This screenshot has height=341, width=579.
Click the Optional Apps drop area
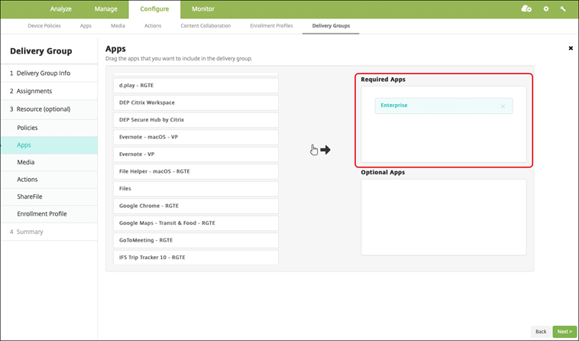(443, 217)
